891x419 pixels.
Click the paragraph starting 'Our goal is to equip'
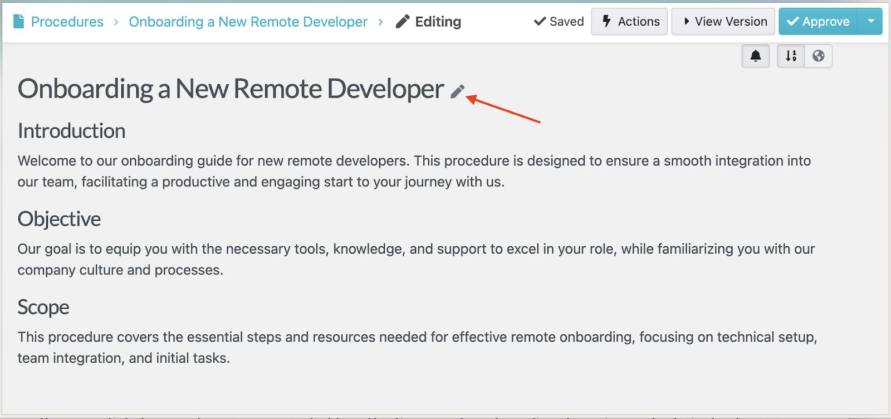click(x=416, y=259)
